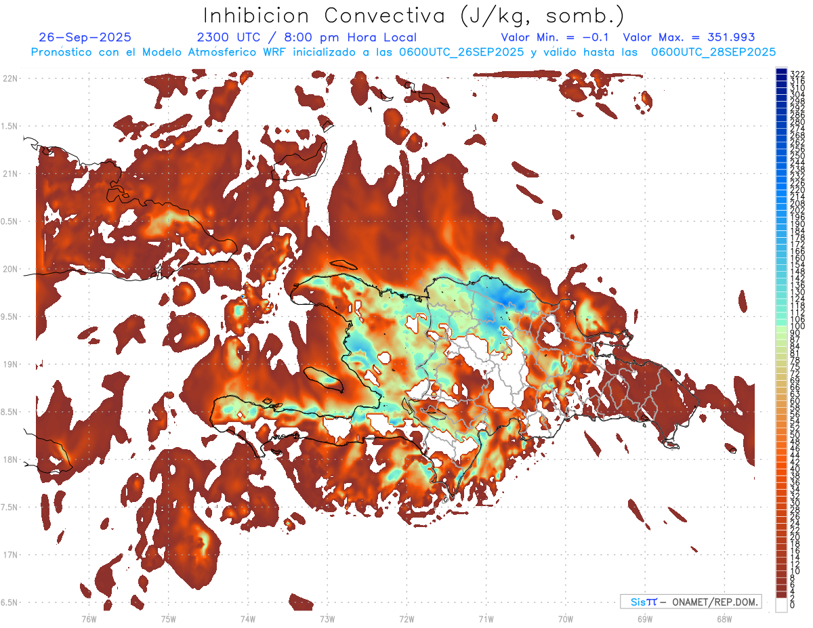Click the pale green 100 colorbar swatch
The image size is (813, 628).
pyautogui.click(x=781, y=329)
